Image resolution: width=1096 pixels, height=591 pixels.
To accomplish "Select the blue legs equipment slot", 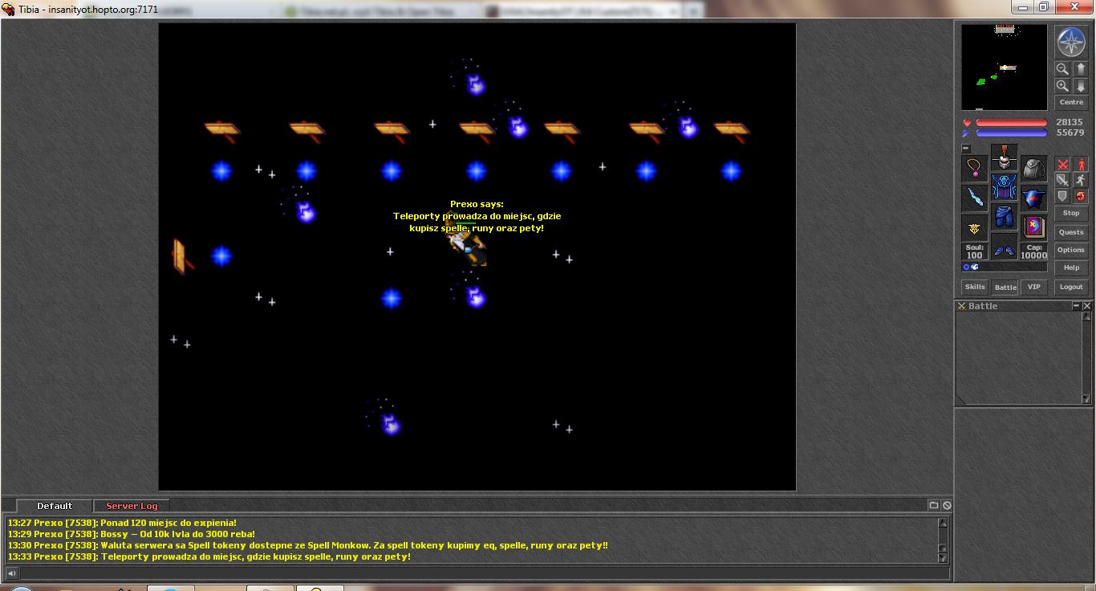I will (x=1005, y=216).
